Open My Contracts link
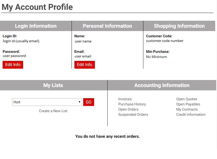Screen dimensions: 217x159 187,109
